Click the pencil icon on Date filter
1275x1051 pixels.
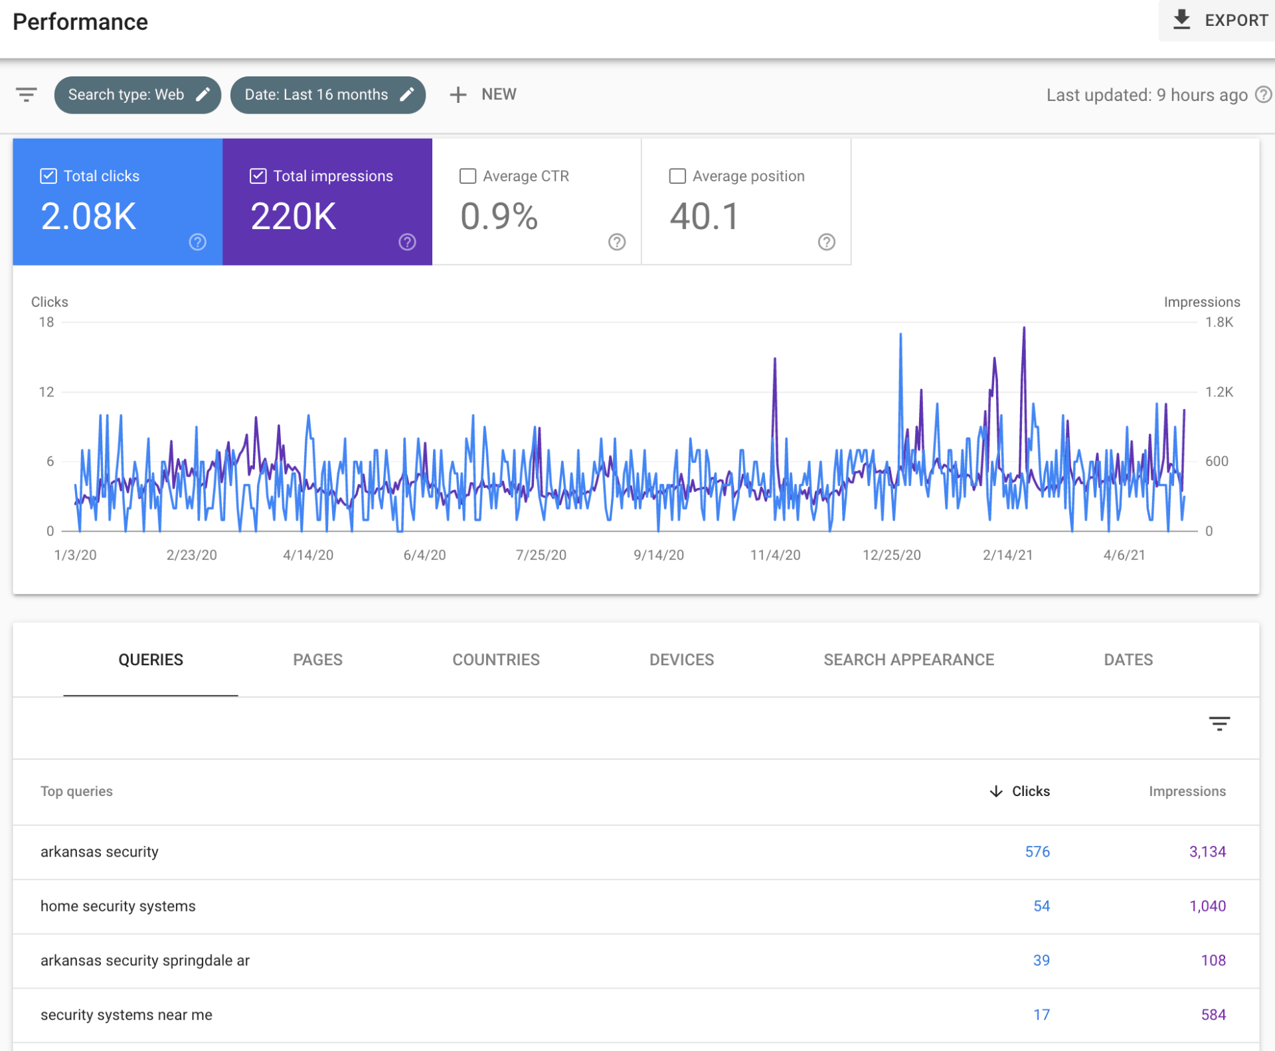(x=407, y=95)
